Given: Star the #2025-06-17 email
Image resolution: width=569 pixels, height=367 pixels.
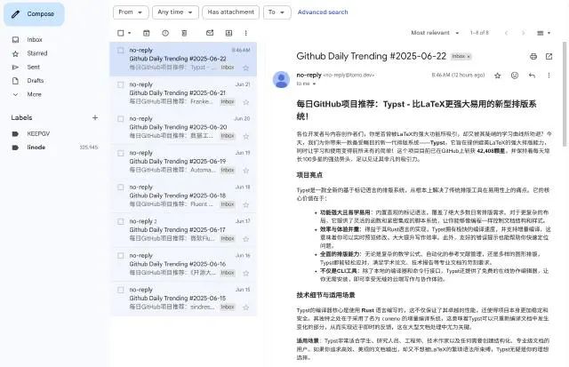Looking at the screenshot, I should (245, 239).
